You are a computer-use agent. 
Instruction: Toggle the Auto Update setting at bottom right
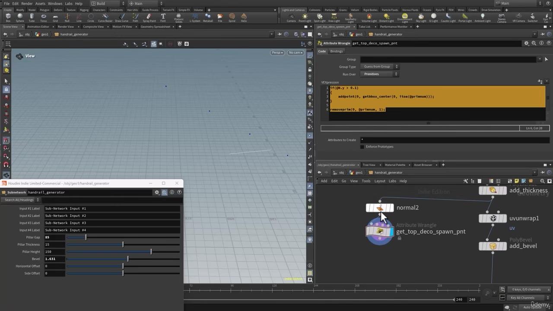(x=532, y=307)
